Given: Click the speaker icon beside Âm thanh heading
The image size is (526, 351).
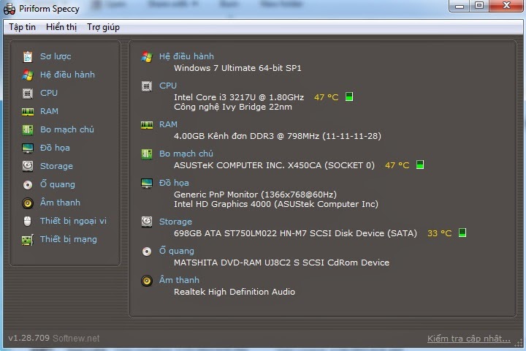Looking at the screenshot, I should [x=147, y=281].
